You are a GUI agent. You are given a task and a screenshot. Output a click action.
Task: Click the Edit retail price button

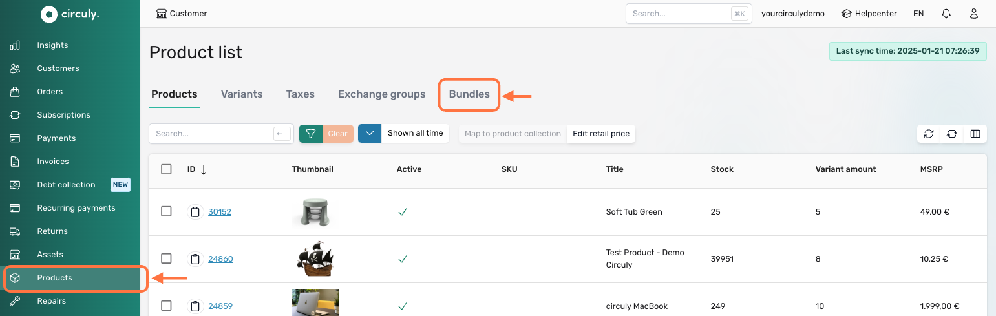point(601,134)
